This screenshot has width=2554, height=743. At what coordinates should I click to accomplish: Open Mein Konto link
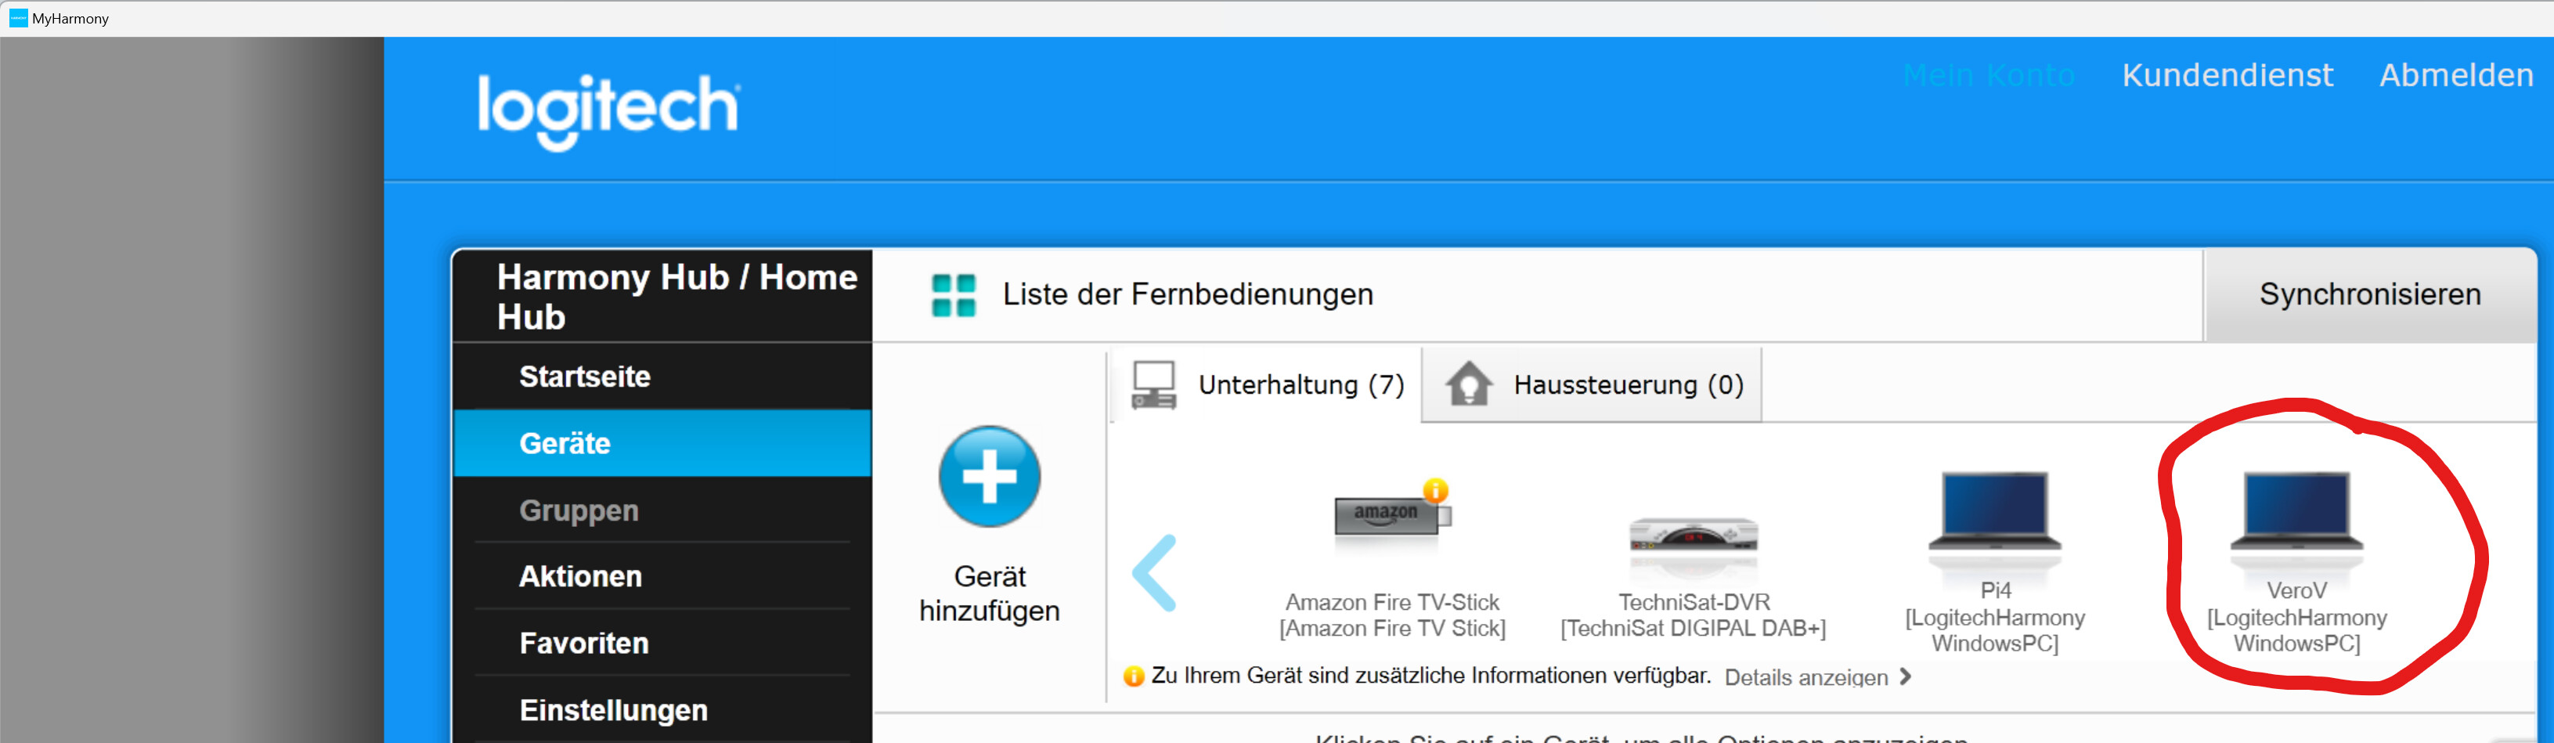(1989, 75)
